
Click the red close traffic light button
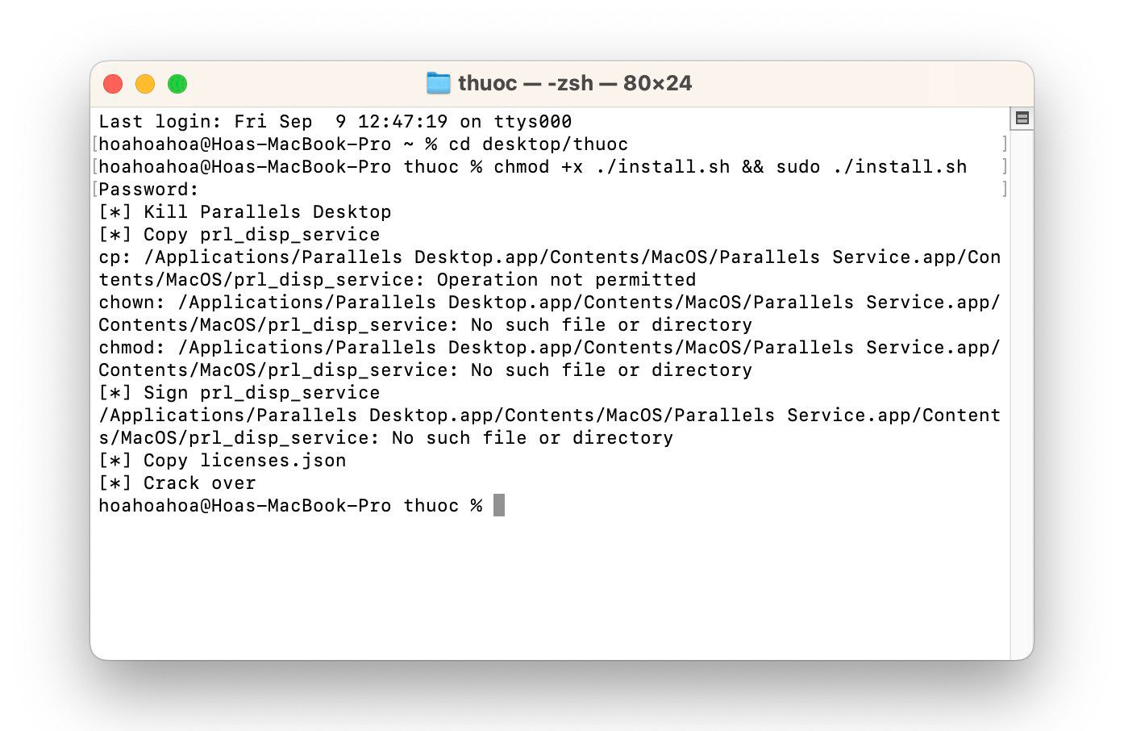coord(113,83)
